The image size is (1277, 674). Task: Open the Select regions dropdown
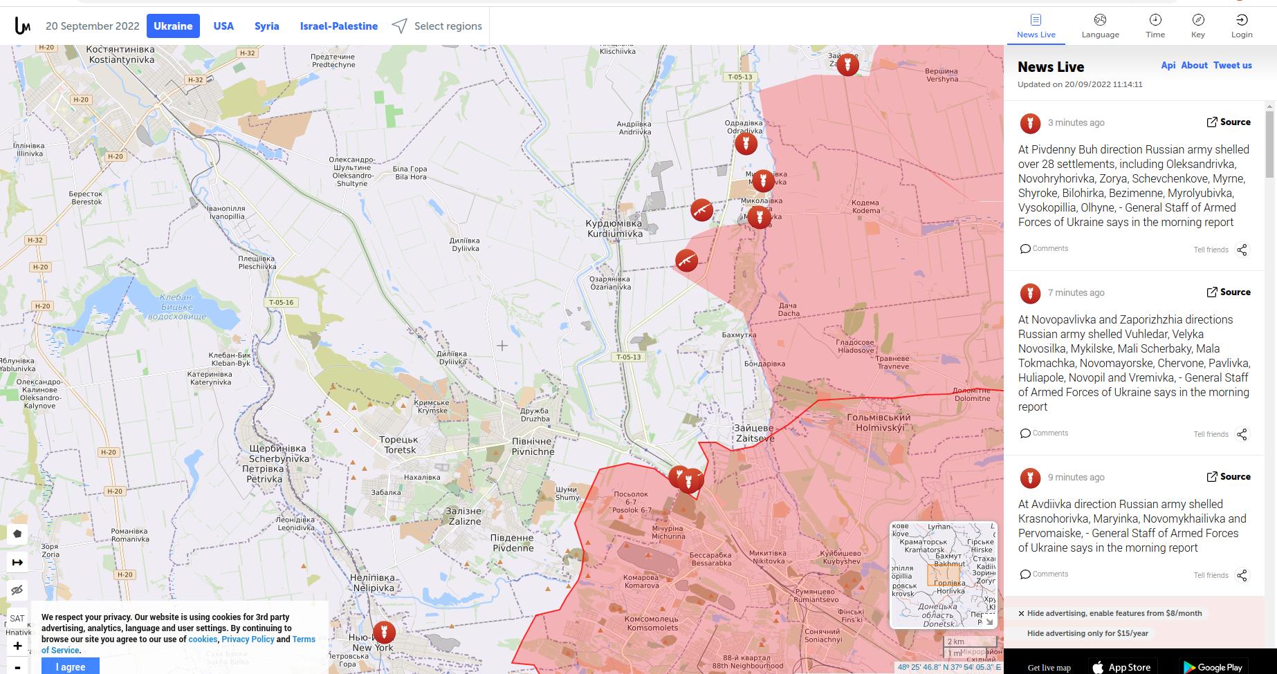[x=437, y=26]
